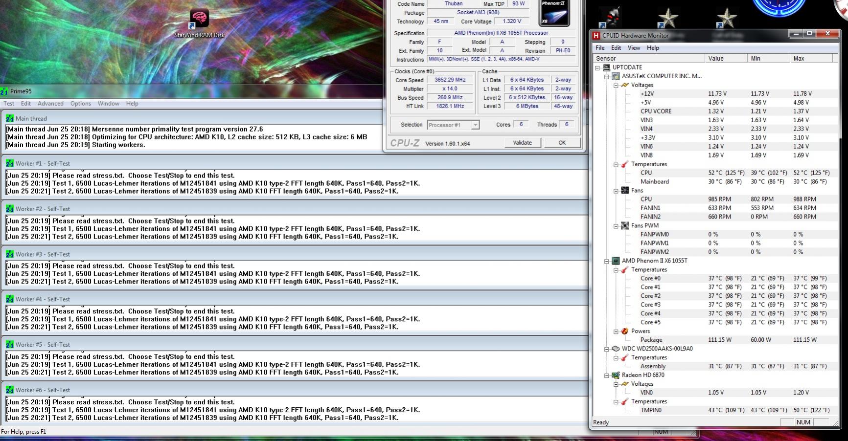Collapse the Voltages group under ASUSTeK
Viewport: 848px width, 441px height.
click(616, 85)
